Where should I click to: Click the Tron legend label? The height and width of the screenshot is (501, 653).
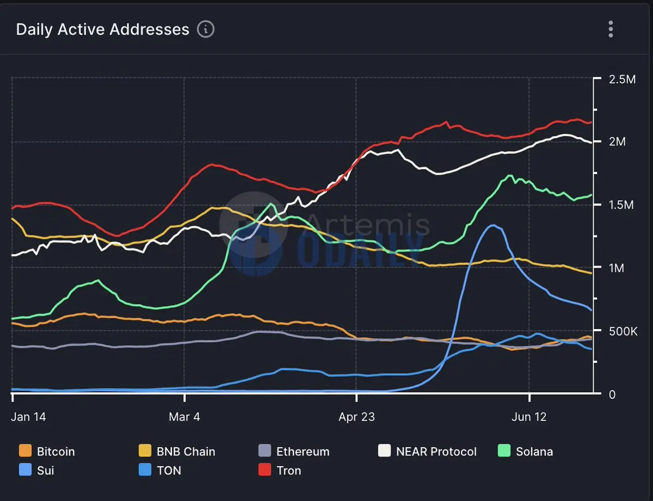click(289, 471)
